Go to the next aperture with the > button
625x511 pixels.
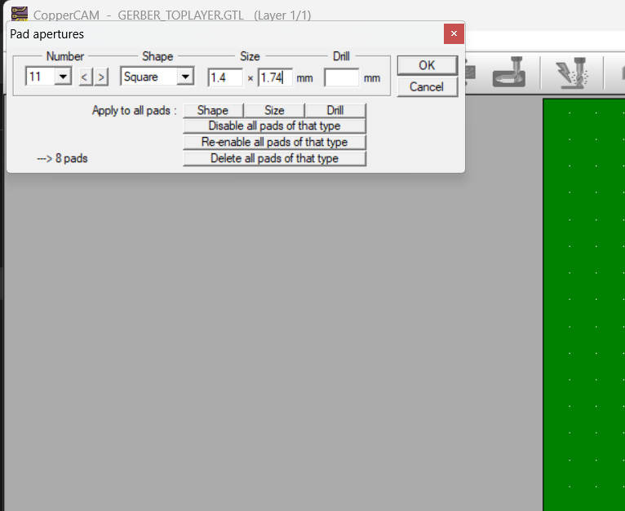[101, 77]
